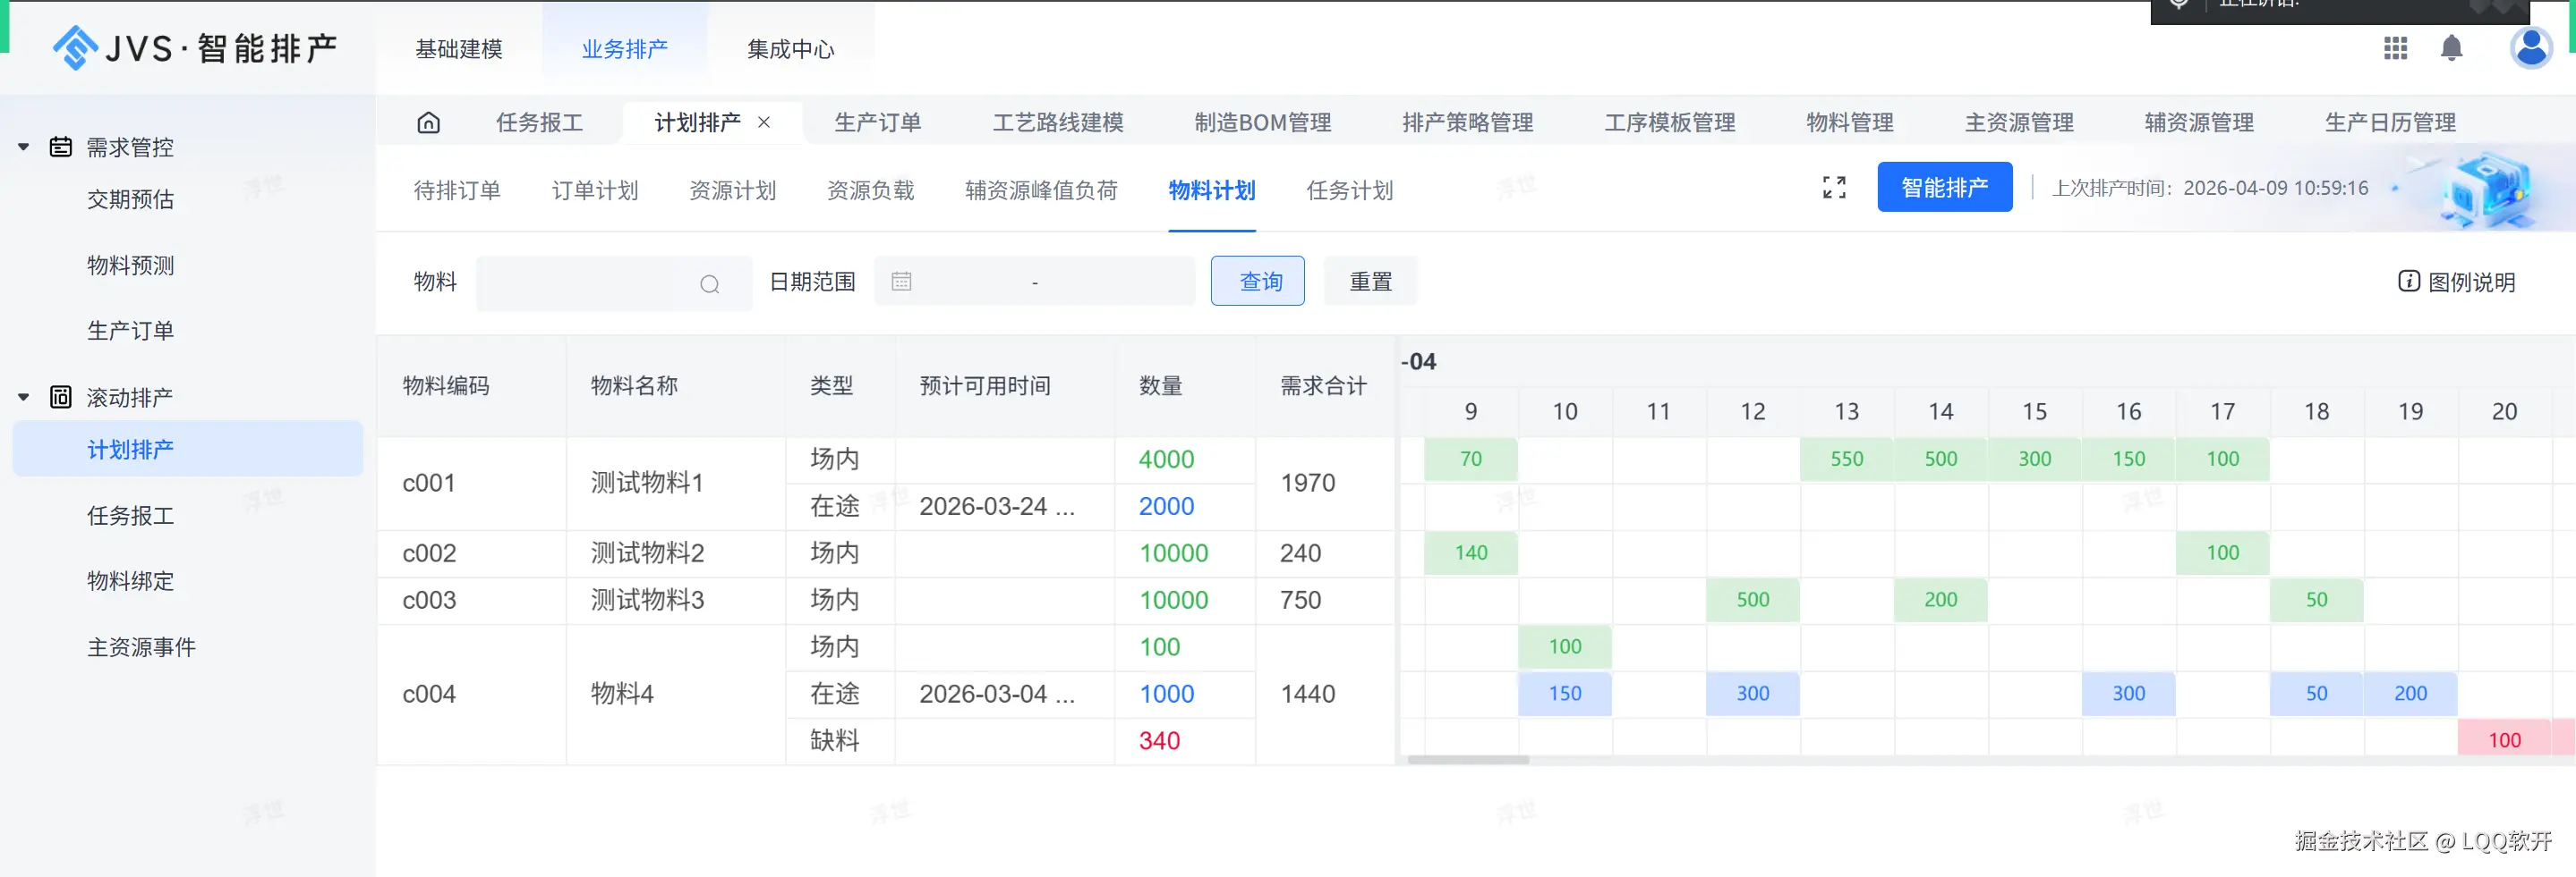
Task: Open 物料绑定 in sidebar
Action: tap(131, 580)
